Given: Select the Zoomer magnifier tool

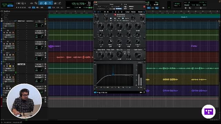Looking at the screenshot, I should pos(36,3).
